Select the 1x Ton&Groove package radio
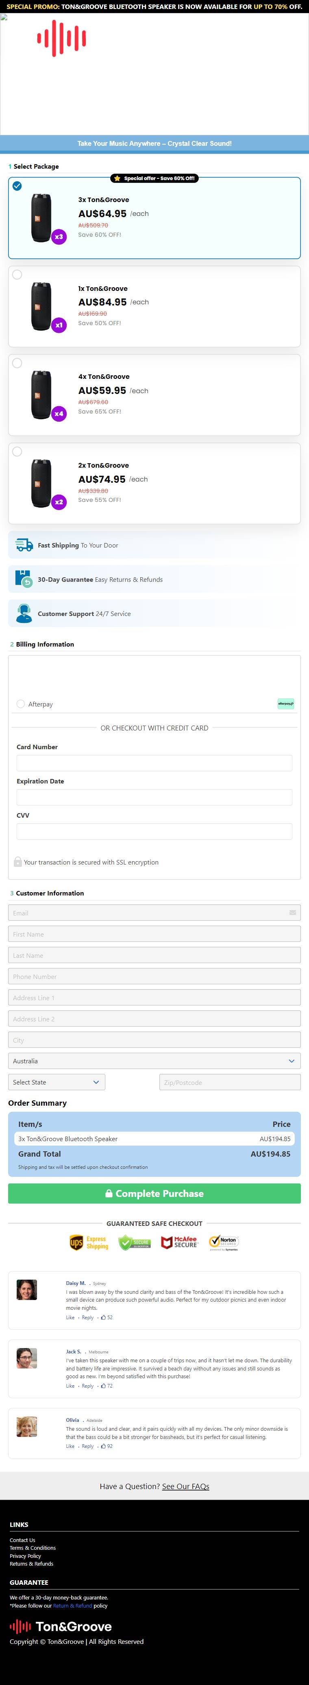309x1685 pixels. (x=17, y=275)
